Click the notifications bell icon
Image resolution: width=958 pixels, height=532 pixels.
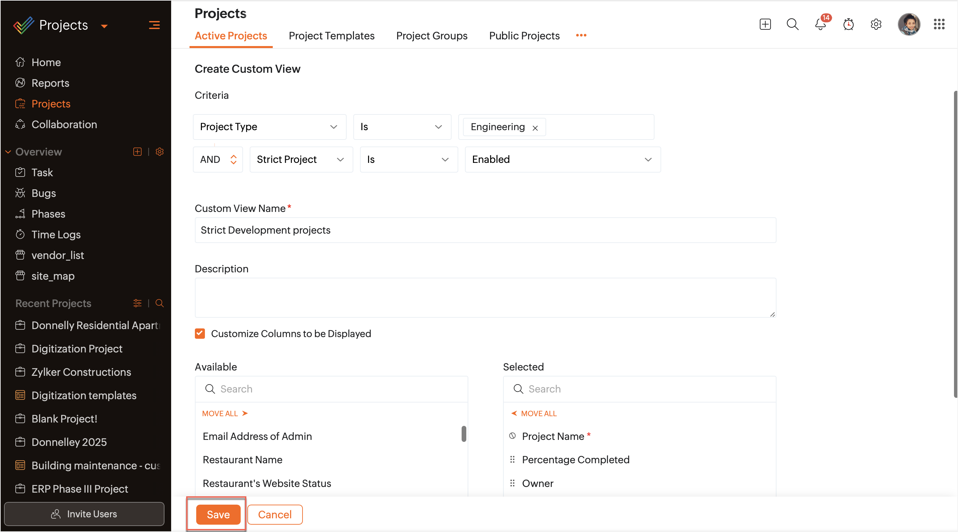coord(820,24)
